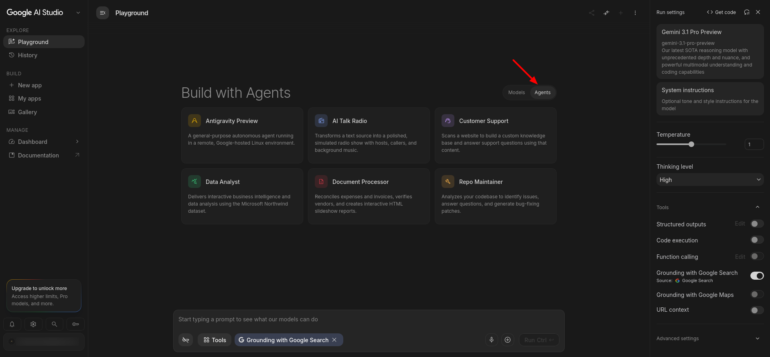This screenshot has width=770, height=357.
Task: Click the Temperature value input box
Action: [754, 144]
